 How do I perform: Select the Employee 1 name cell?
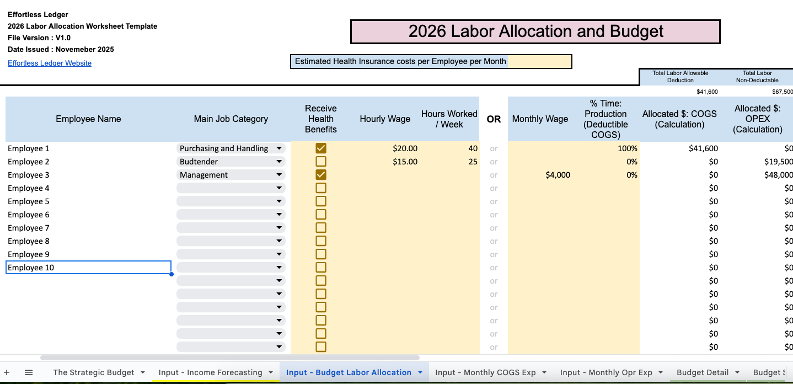(88, 148)
